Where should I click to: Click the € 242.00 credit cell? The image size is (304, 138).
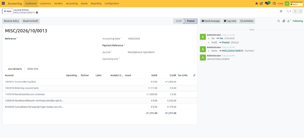click(172, 101)
